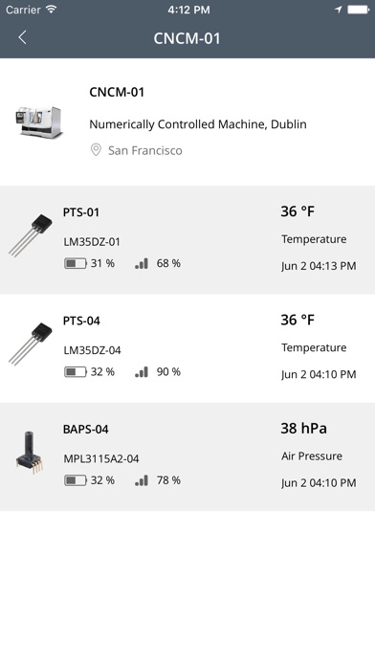Tap the 36 °F reading for PTS-01
The image size is (375, 666).
tap(298, 211)
